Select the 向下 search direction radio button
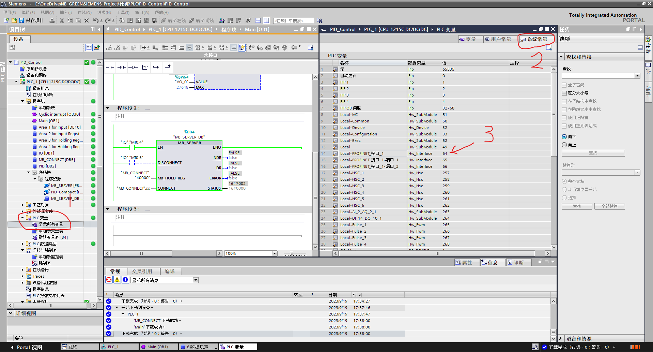 coord(564,137)
